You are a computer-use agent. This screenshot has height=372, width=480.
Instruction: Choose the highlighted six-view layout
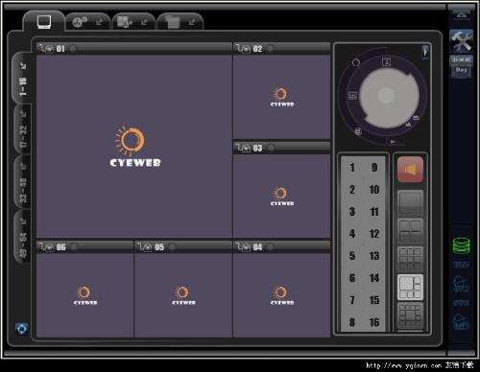pyautogui.click(x=411, y=287)
